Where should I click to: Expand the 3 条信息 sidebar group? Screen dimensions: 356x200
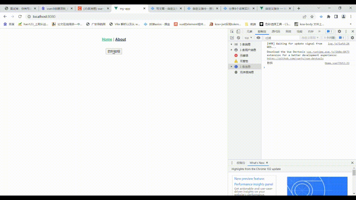click(x=231, y=67)
